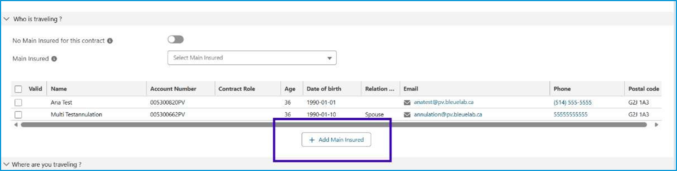Expand the Where are you traveling section

pos(6,164)
